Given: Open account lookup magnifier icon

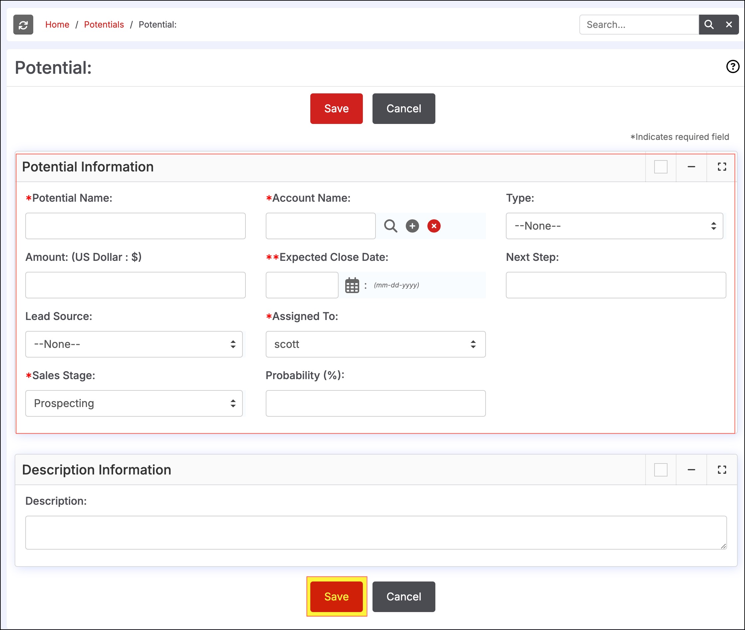Looking at the screenshot, I should (x=390, y=226).
